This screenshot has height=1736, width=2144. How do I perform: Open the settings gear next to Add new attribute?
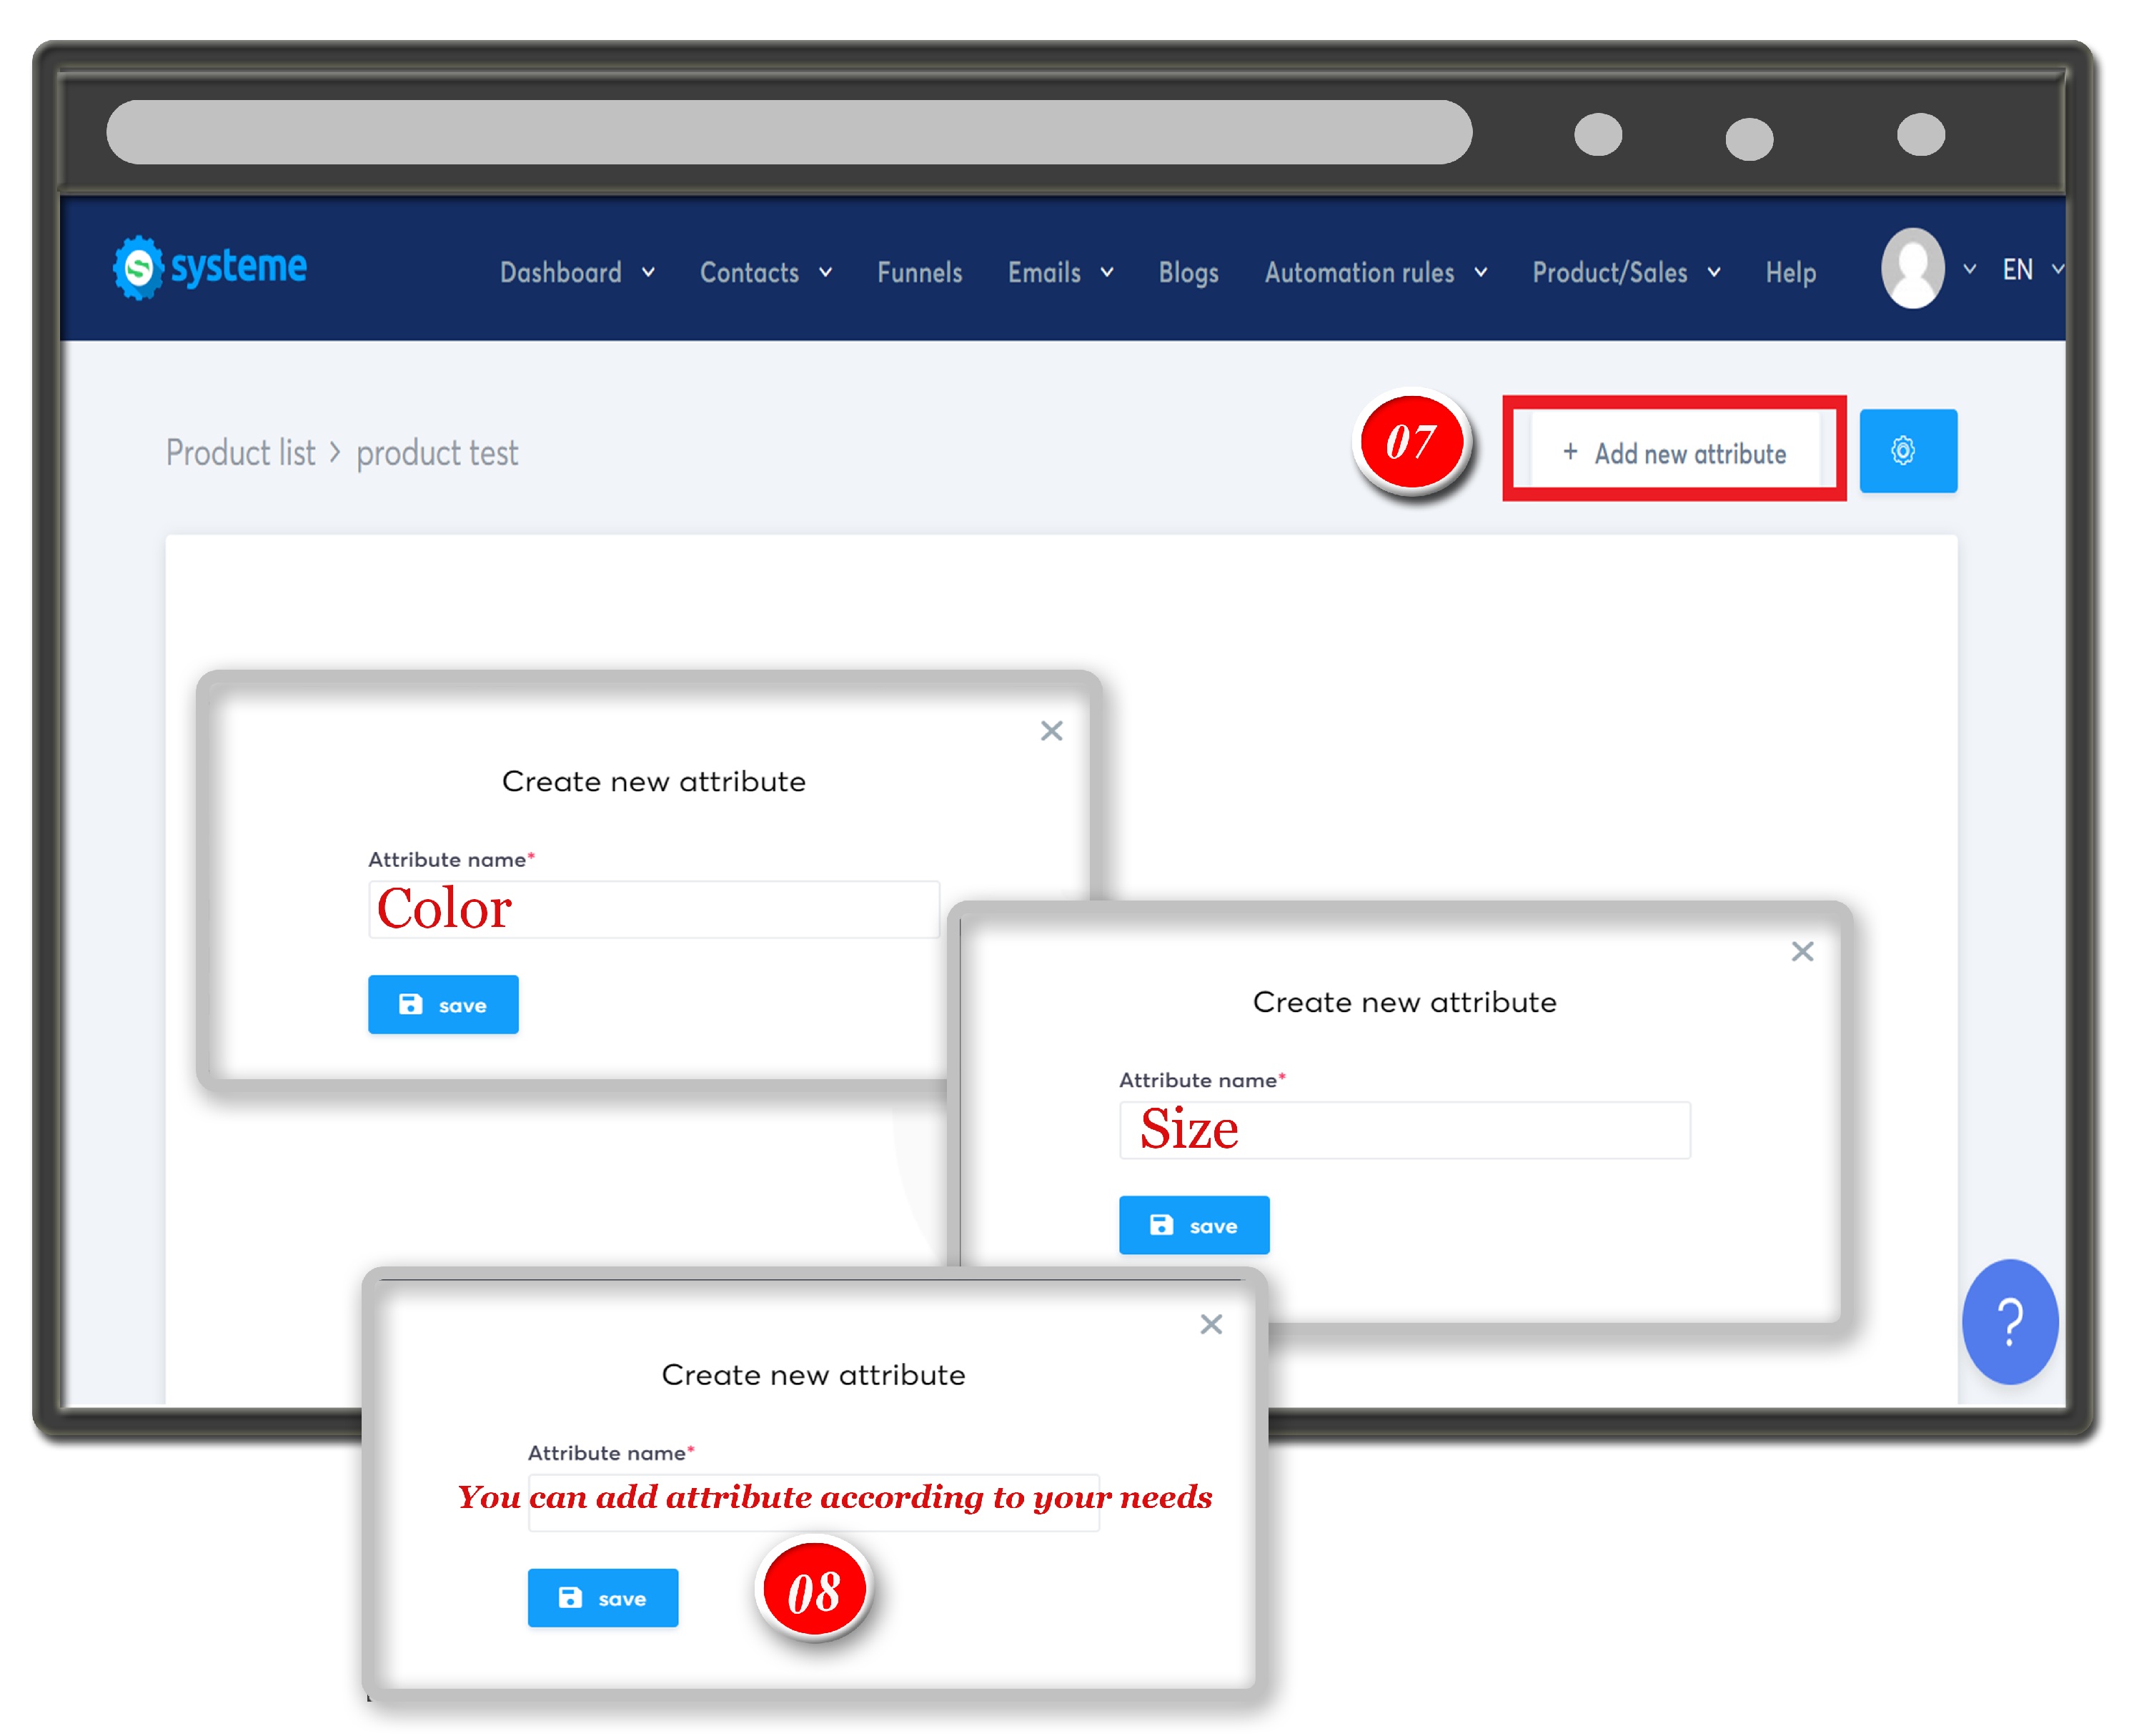click(x=1907, y=451)
